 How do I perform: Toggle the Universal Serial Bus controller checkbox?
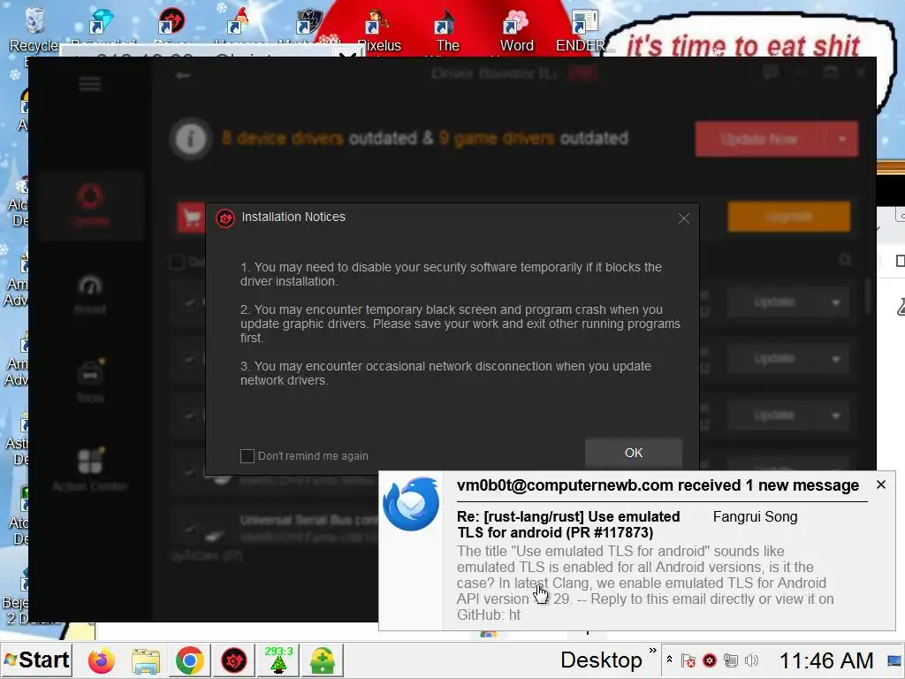pyautogui.click(x=190, y=528)
